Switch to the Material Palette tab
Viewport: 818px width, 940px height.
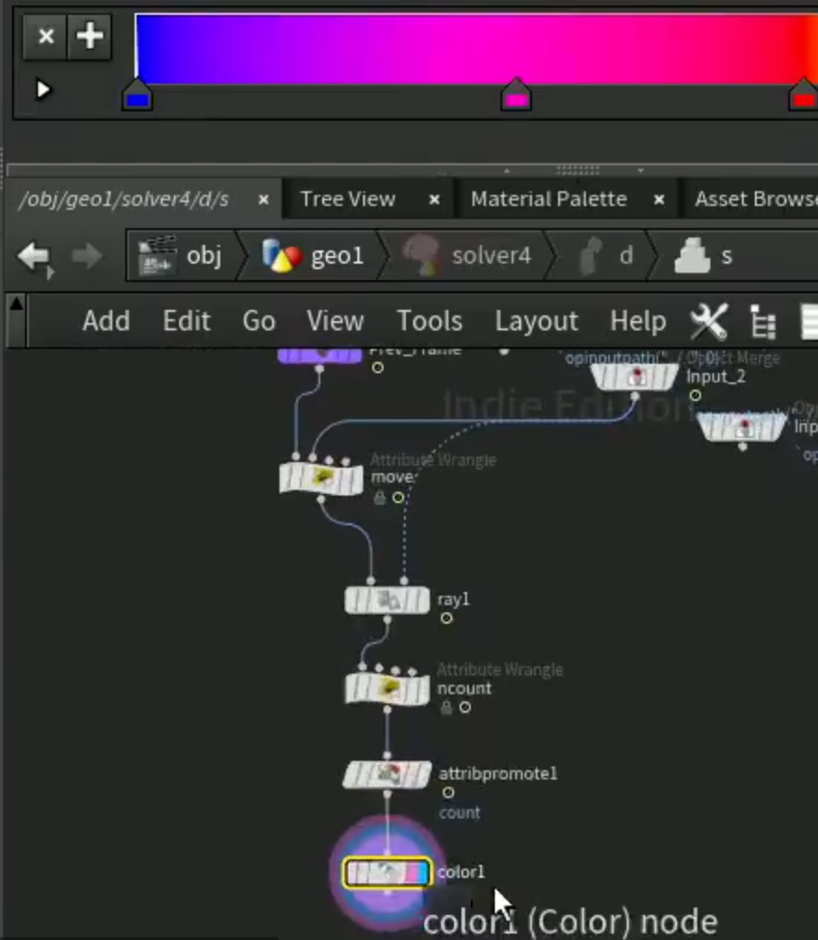tap(549, 199)
